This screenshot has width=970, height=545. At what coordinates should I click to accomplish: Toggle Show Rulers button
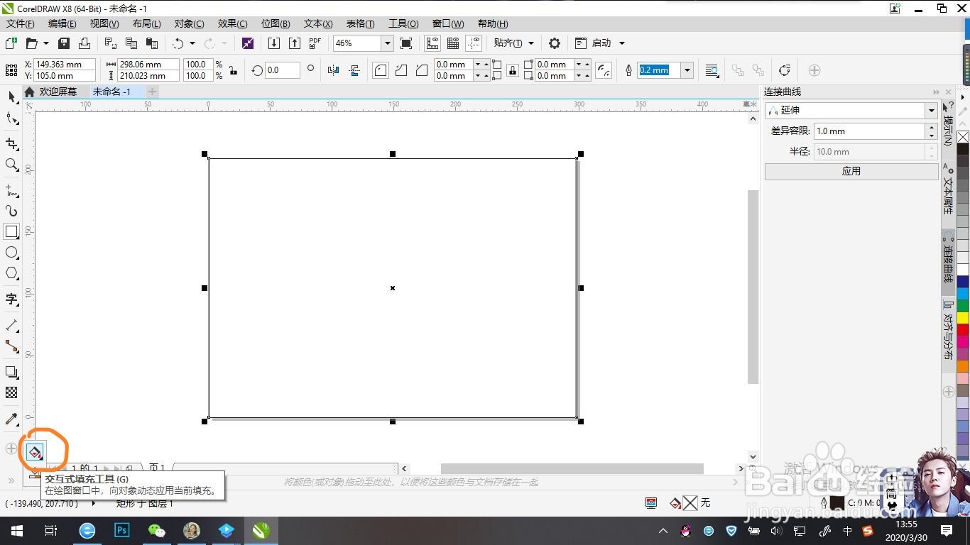(432, 43)
